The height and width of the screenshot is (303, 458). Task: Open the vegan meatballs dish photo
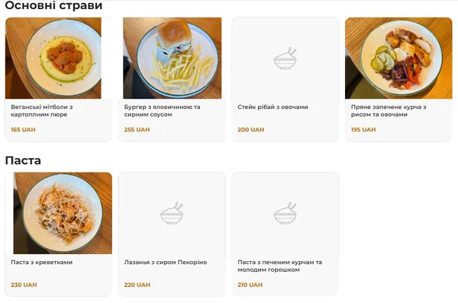point(53,58)
